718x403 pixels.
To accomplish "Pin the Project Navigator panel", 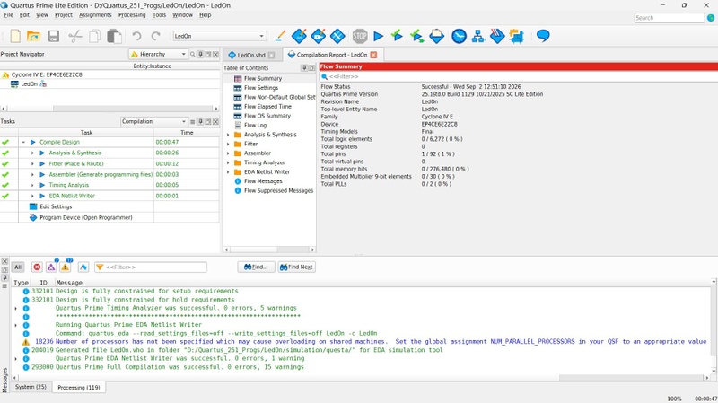I will click(200, 55).
